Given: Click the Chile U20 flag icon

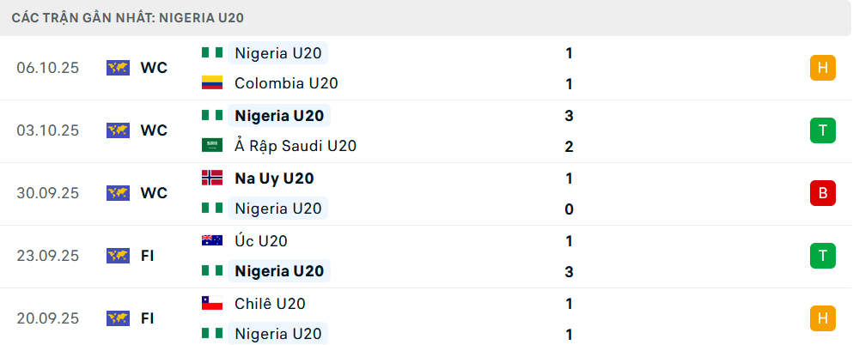Looking at the screenshot, I should tap(211, 303).
